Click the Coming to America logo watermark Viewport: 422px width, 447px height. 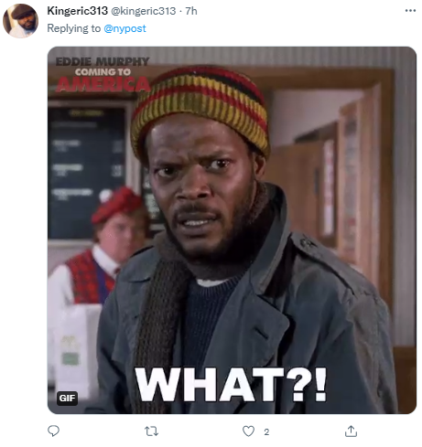(x=103, y=74)
